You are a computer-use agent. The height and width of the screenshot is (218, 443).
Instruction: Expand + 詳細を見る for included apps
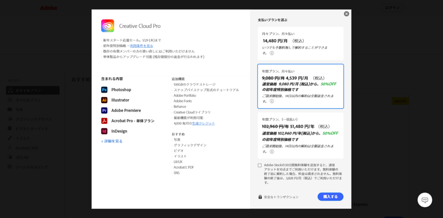112,141
